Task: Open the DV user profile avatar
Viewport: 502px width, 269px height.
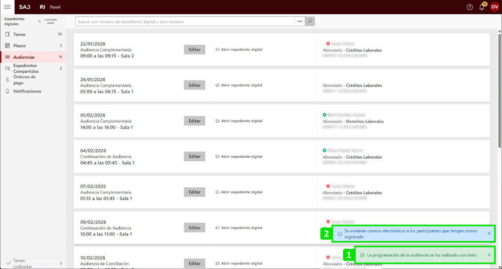Action: pyautogui.click(x=494, y=7)
